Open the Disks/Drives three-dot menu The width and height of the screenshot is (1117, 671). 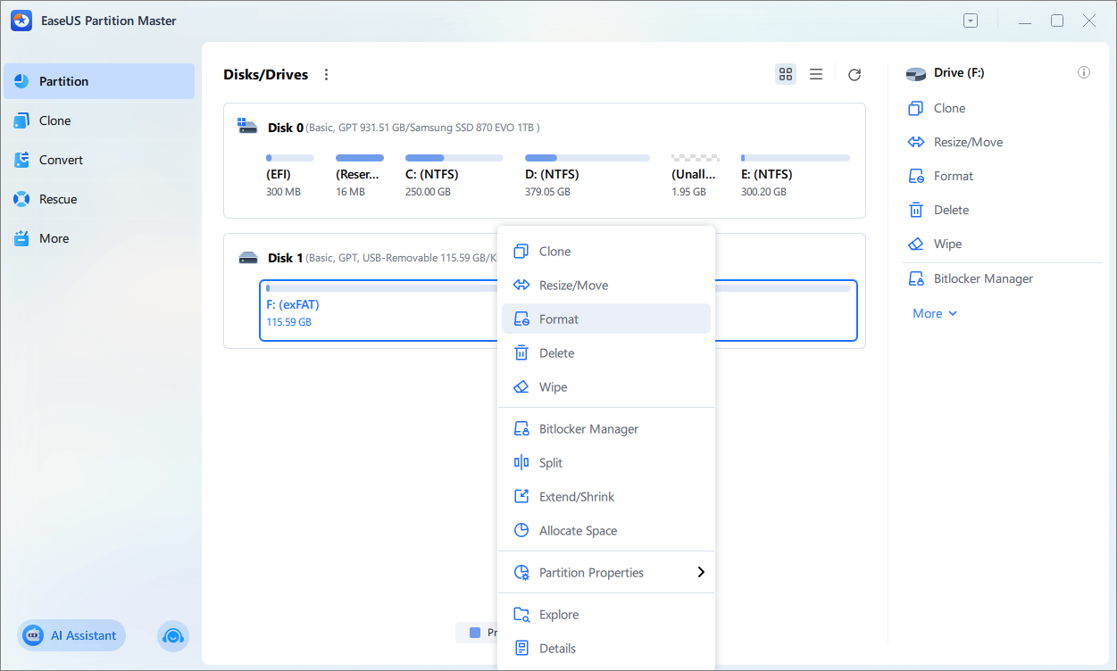point(327,75)
